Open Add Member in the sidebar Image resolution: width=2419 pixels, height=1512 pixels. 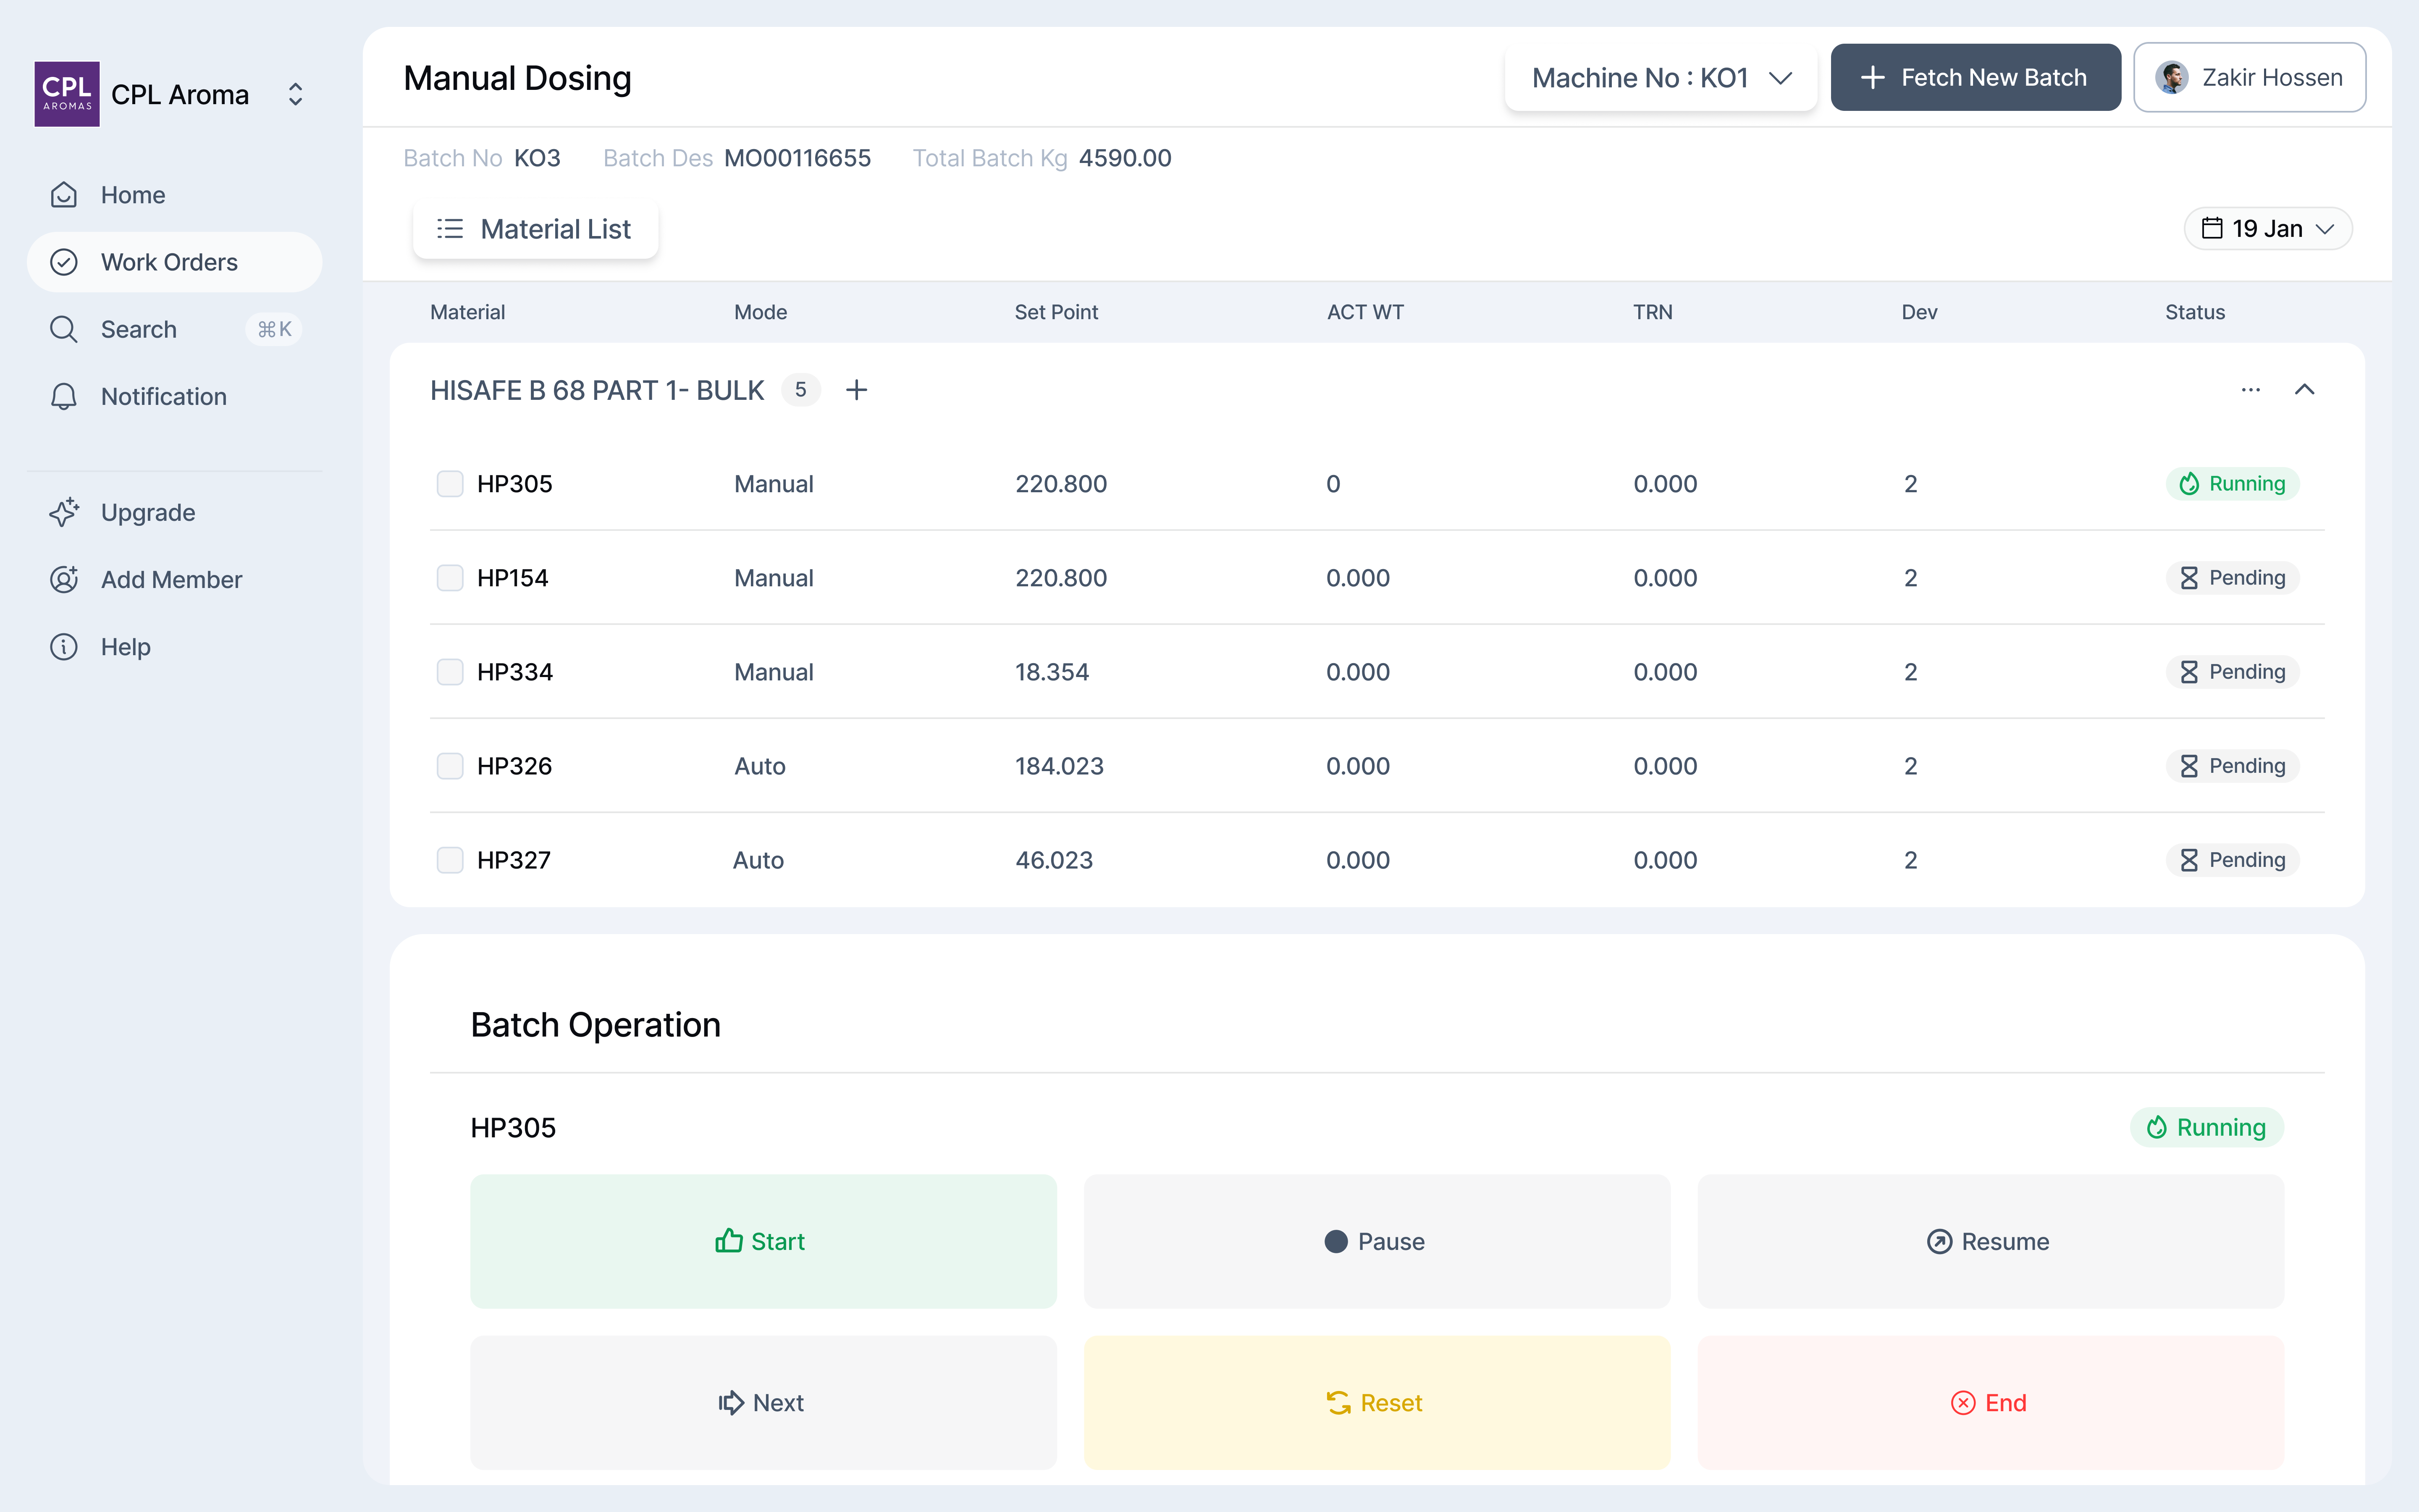[x=175, y=579]
